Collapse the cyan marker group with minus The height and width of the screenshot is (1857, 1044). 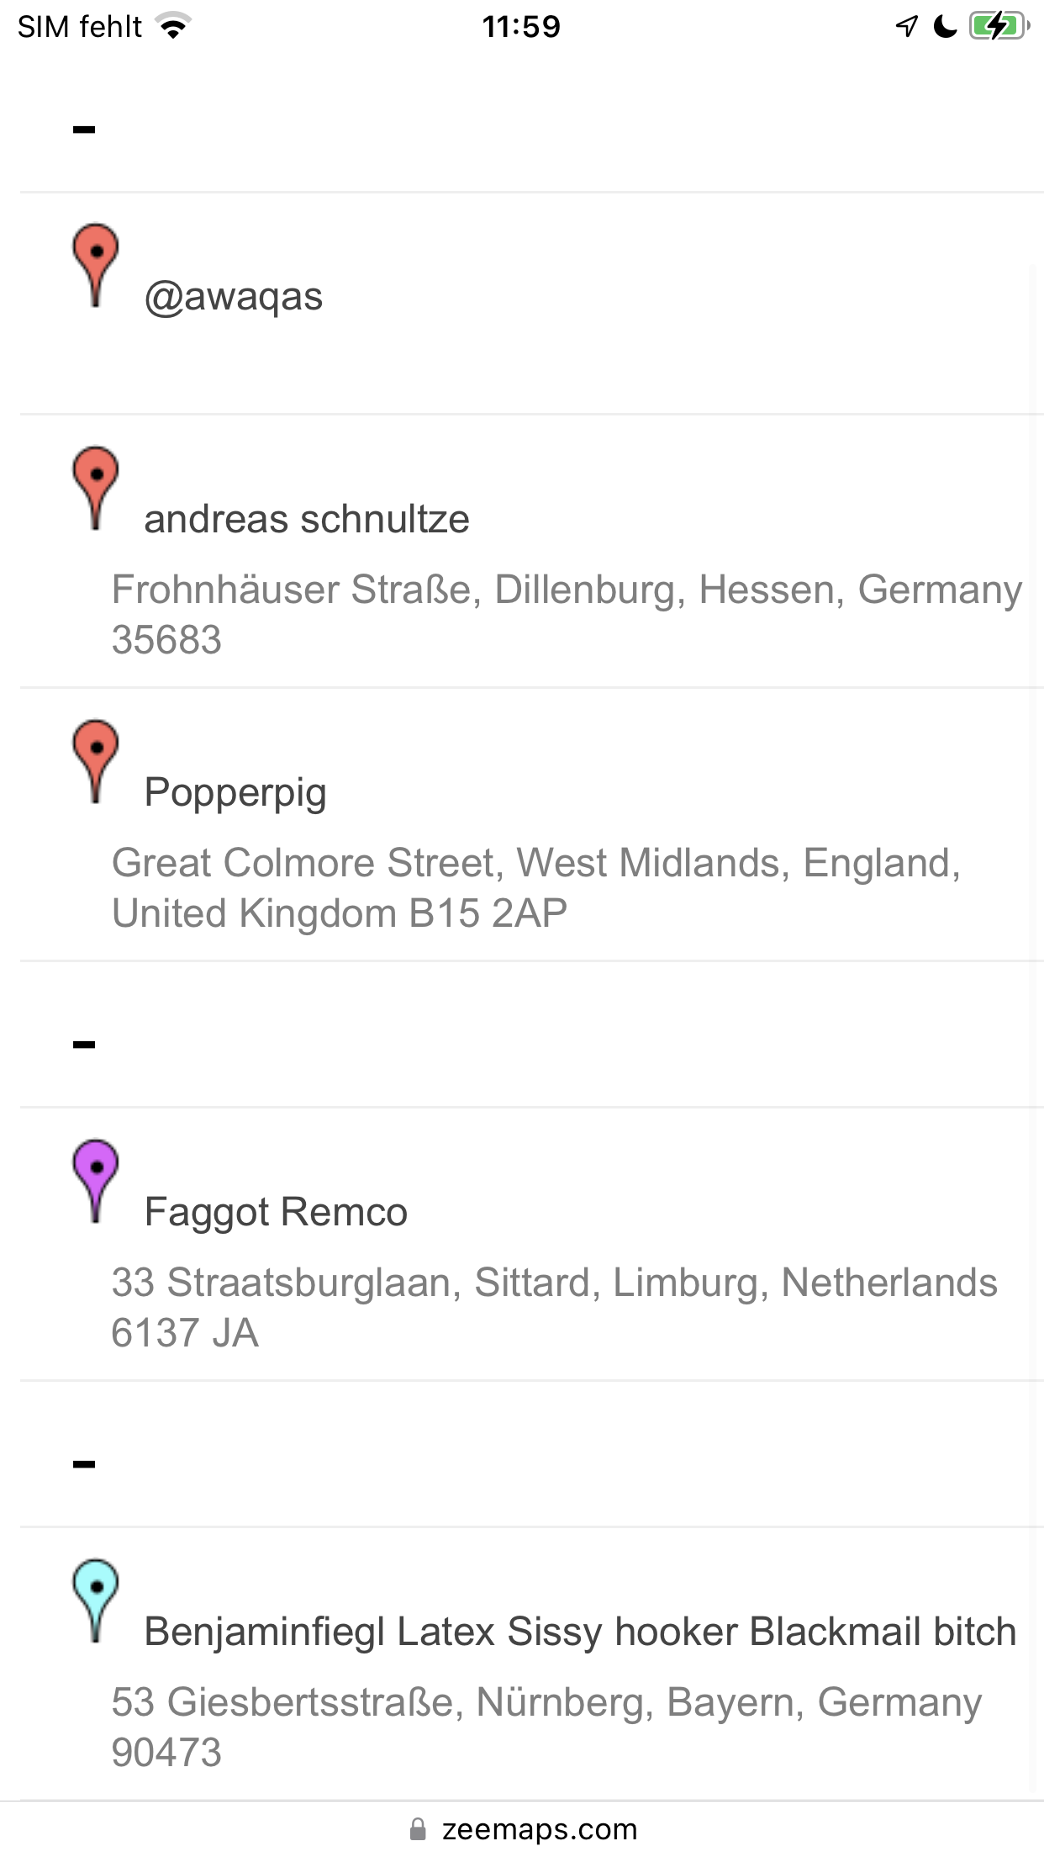coord(84,1464)
